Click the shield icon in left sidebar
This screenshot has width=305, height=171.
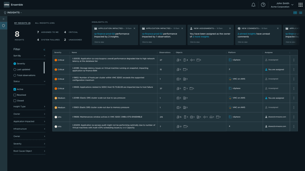[x=4, y=26]
